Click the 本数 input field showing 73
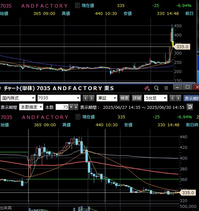Viewport: 199px width, 211px height. (x=62, y=107)
